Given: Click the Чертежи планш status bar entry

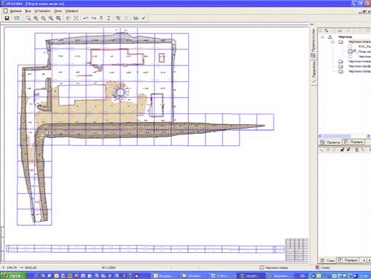Looking at the screenshot, I should click(274, 268).
